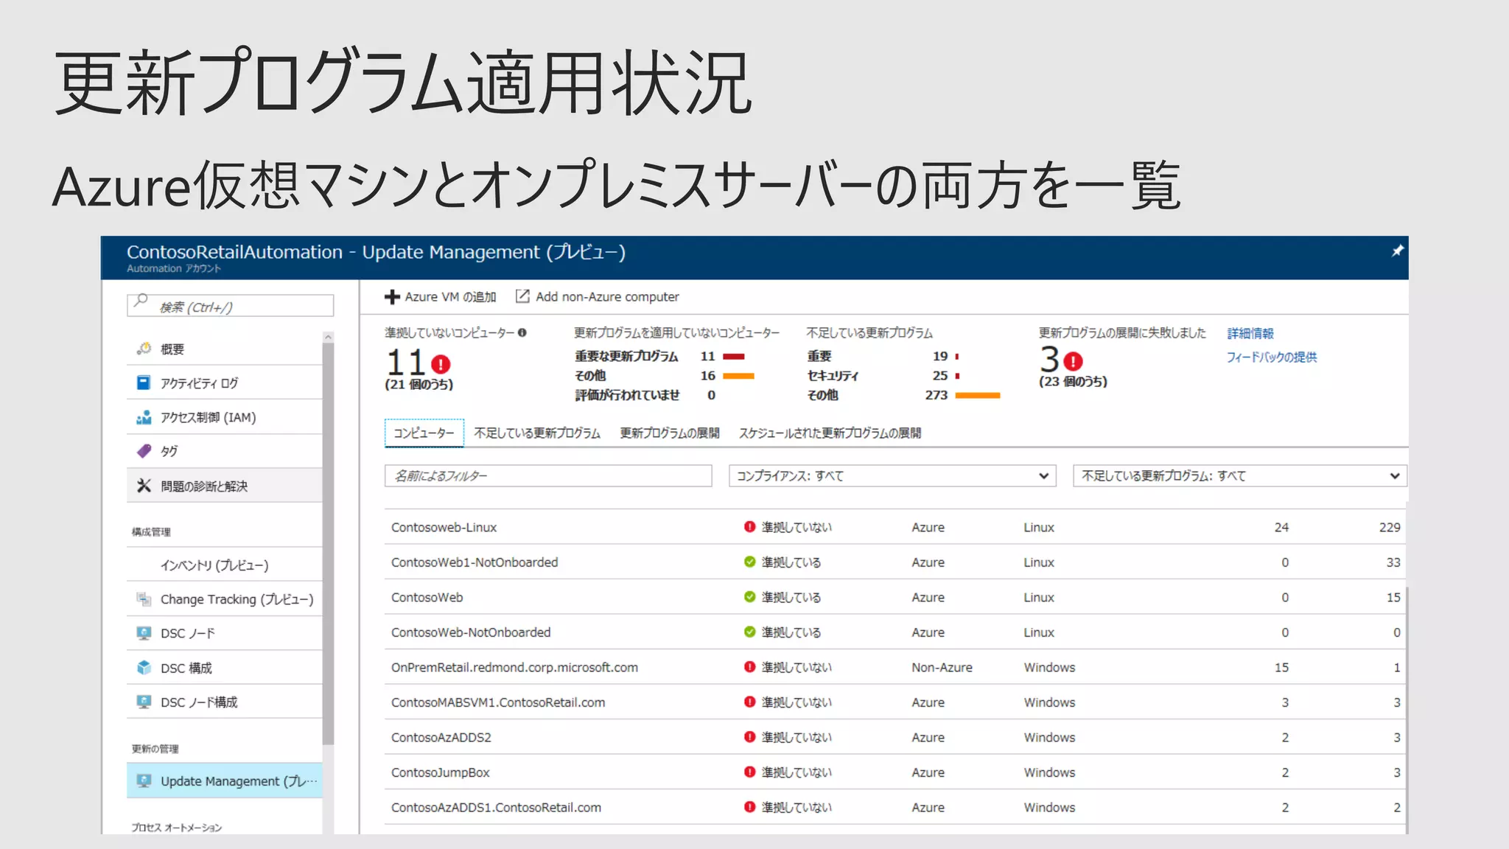Image resolution: width=1509 pixels, height=849 pixels.
Task: Select Change Tracking (プレビュー) item
Action: click(237, 599)
